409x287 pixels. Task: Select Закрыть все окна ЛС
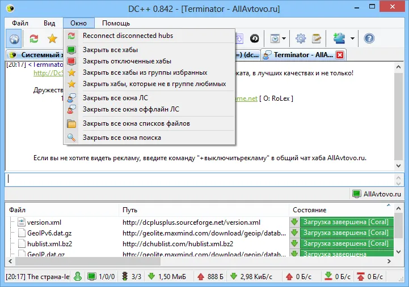[x=149, y=98]
